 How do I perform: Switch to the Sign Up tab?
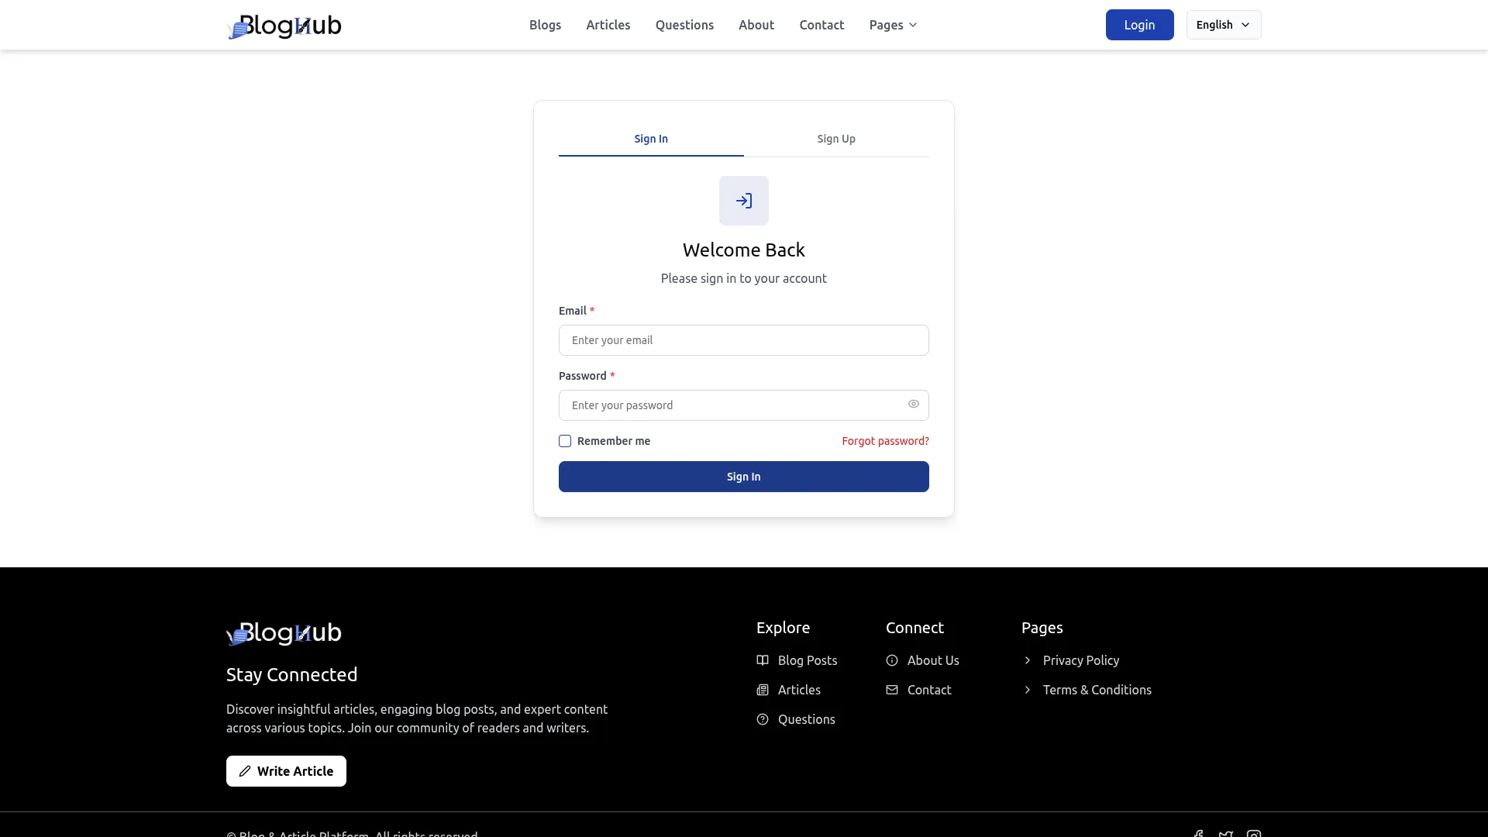[835, 139]
